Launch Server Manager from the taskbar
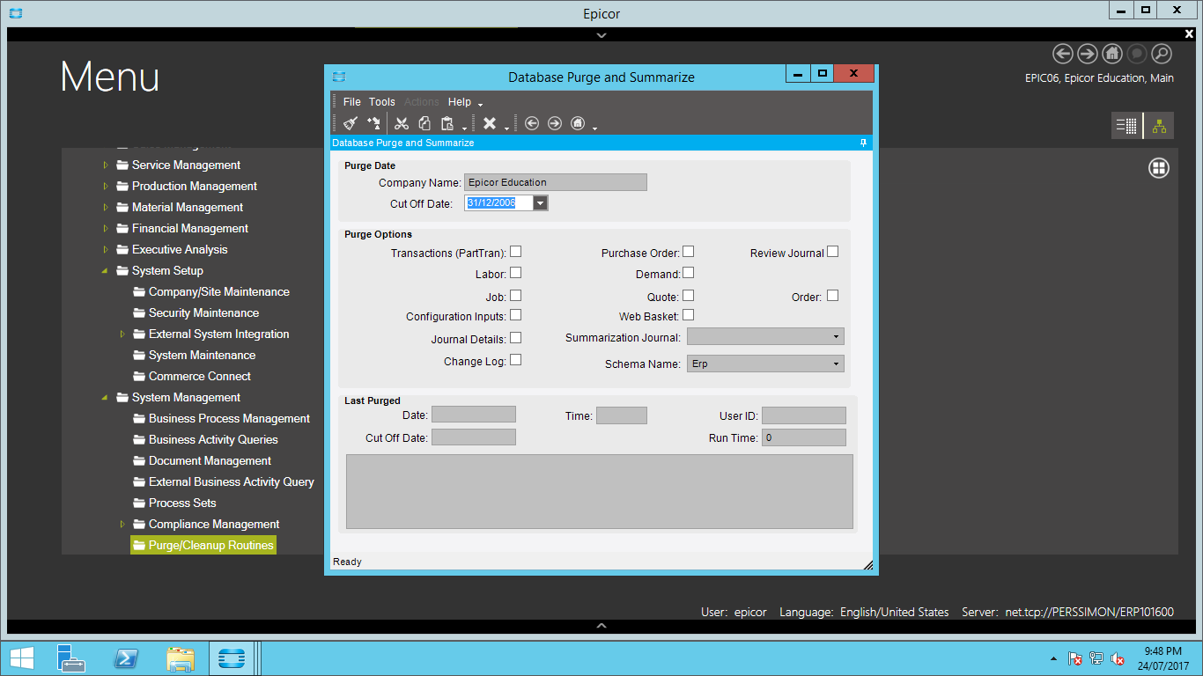1203x676 pixels. [x=70, y=658]
